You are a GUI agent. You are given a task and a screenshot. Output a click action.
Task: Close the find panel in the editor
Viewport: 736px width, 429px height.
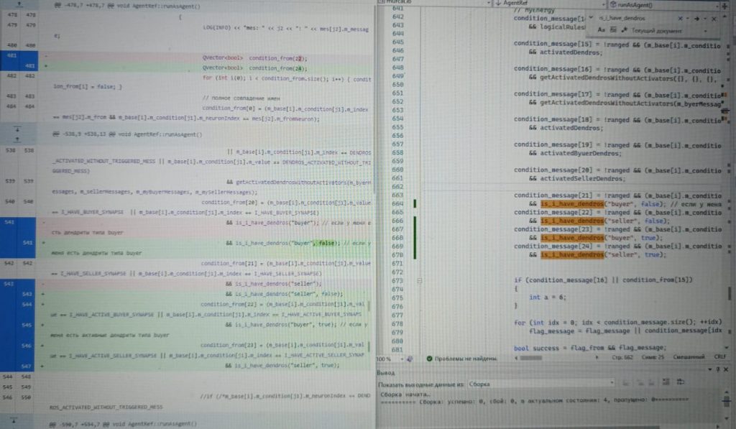point(714,19)
